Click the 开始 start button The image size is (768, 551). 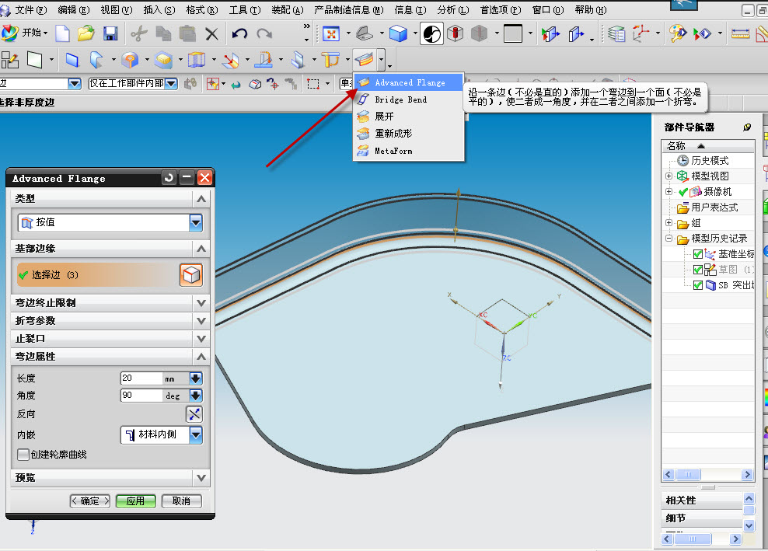(25, 33)
